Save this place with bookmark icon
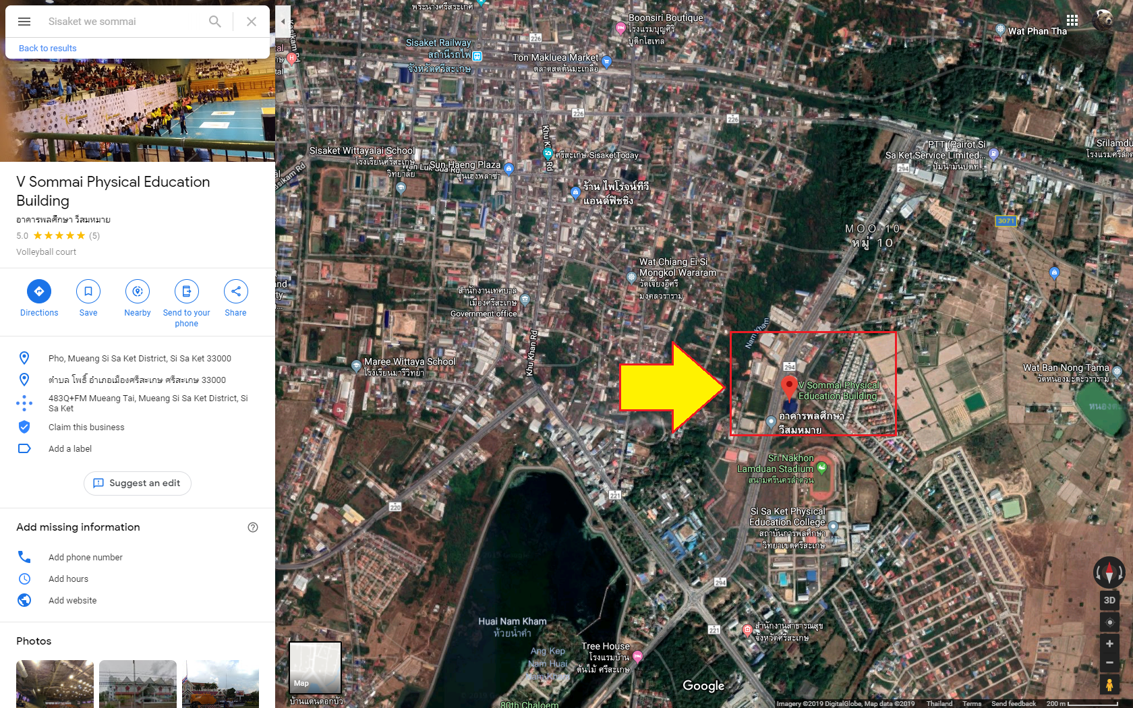The height and width of the screenshot is (708, 1133). [x=88, y=291]
